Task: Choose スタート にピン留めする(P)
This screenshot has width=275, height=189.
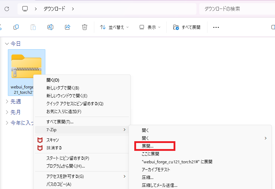Action: click(x=82, y=158)
